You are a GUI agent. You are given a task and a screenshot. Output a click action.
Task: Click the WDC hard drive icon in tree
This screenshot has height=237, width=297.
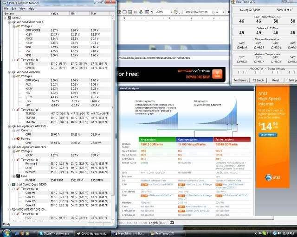coord(13,209)
